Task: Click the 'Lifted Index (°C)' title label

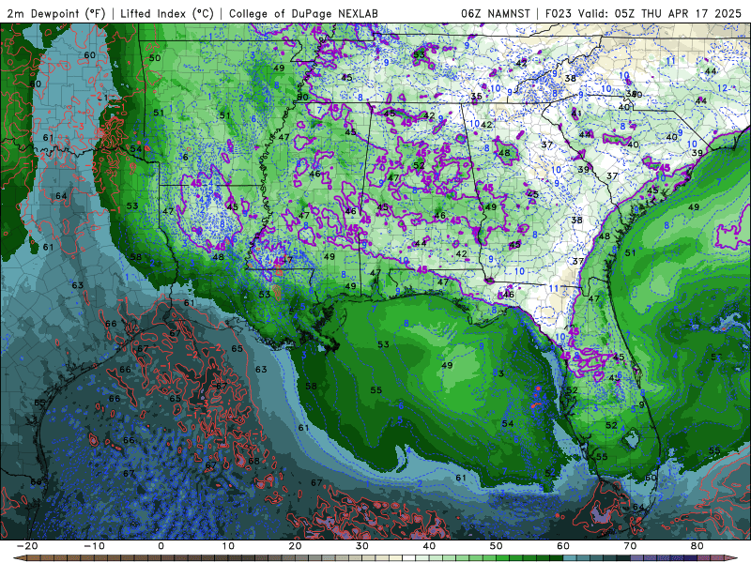Action: (167, 13)
